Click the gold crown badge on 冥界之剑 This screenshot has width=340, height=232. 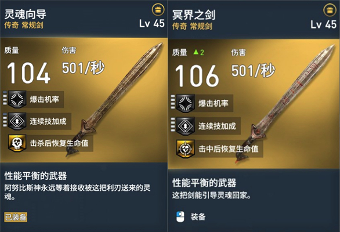click(330, 10)
